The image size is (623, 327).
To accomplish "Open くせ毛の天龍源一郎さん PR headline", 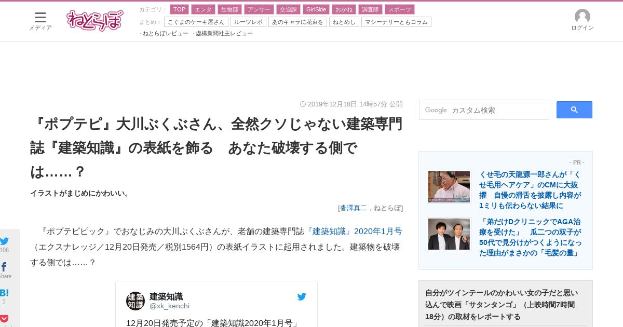I will tap(530, 190).
